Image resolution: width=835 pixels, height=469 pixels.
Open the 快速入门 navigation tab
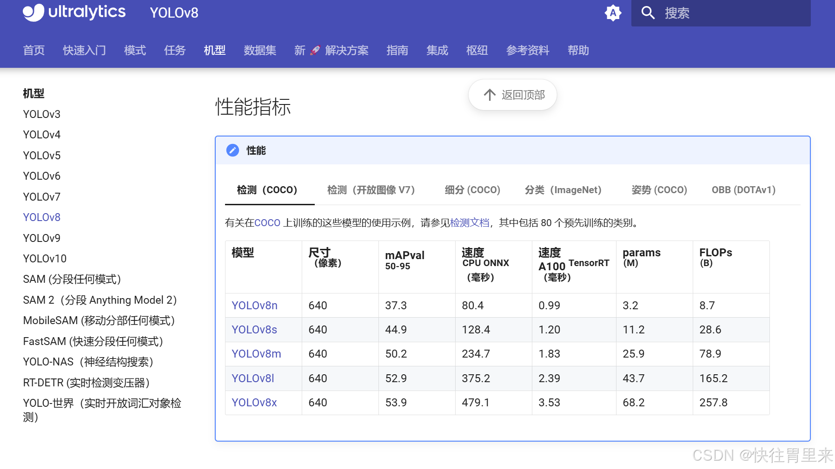[85, 50]
